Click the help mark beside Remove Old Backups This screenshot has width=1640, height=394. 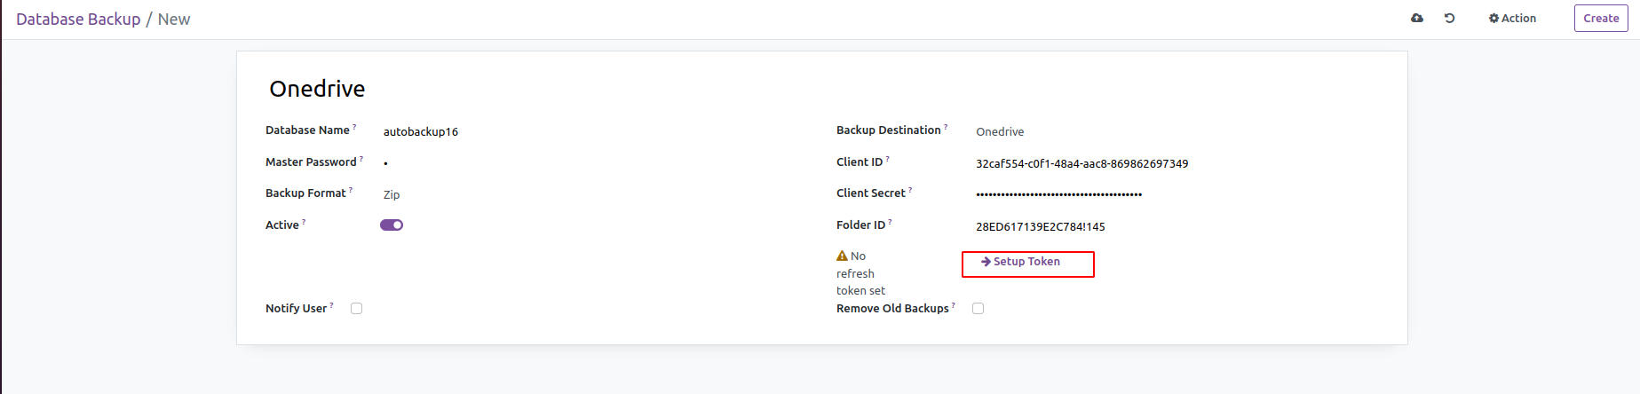coord(954,305)
